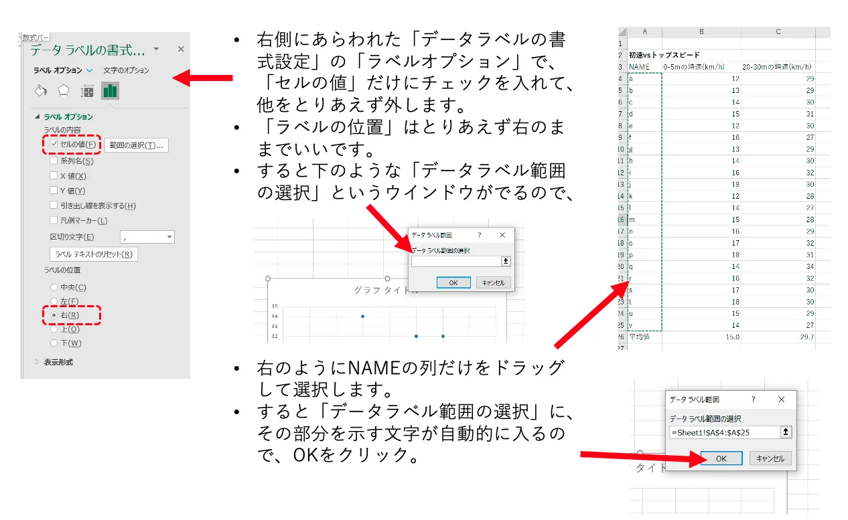Select the Label Options bar chart icon
The width and height of the screenshot is (848, 520).
coord(110,91)
